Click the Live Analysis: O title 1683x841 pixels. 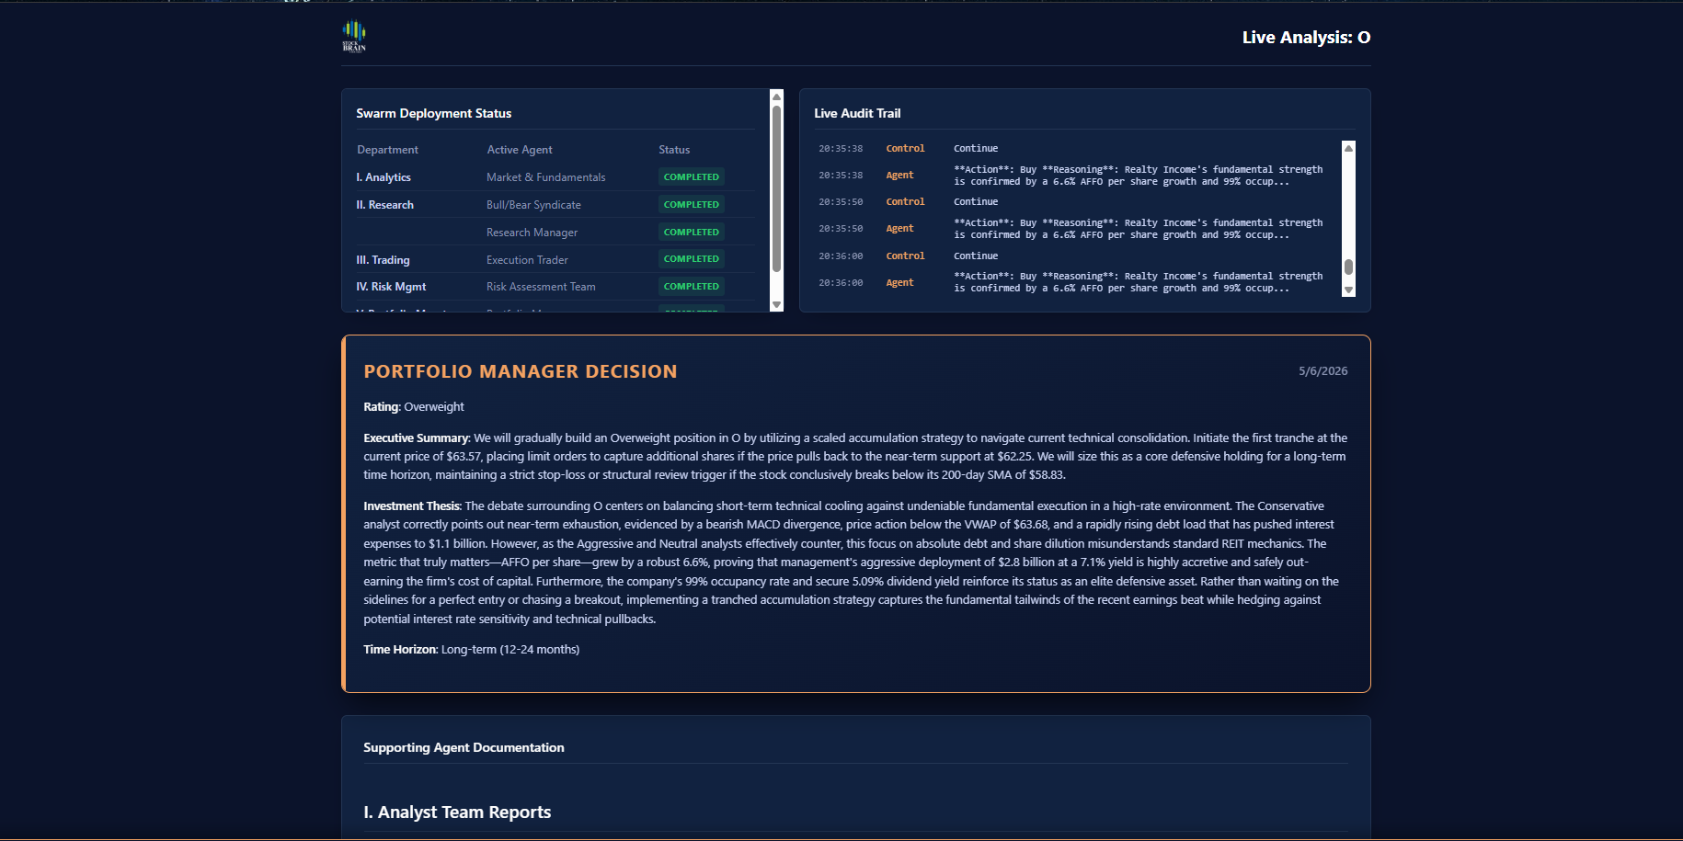[x=1306, y=37]
